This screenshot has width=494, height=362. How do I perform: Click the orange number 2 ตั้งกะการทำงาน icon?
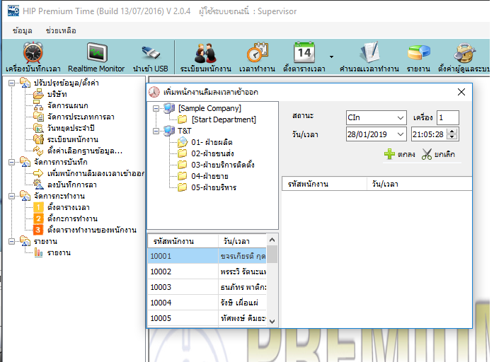point(38,219)
